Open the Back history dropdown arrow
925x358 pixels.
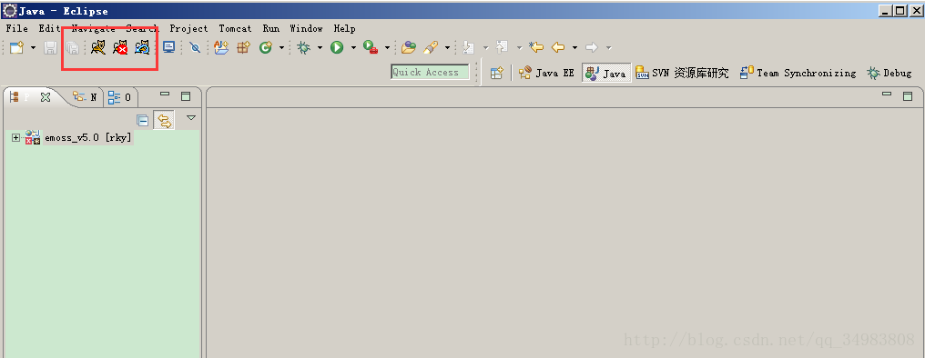point(574,47)
